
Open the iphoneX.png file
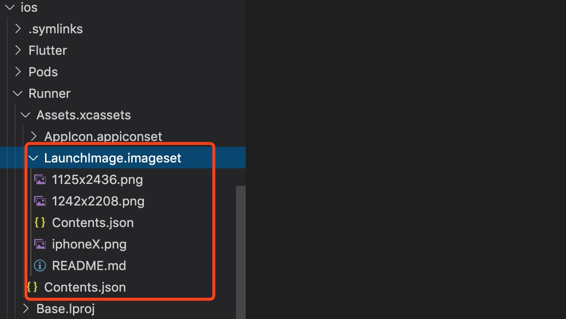click(x=89, y=244)
